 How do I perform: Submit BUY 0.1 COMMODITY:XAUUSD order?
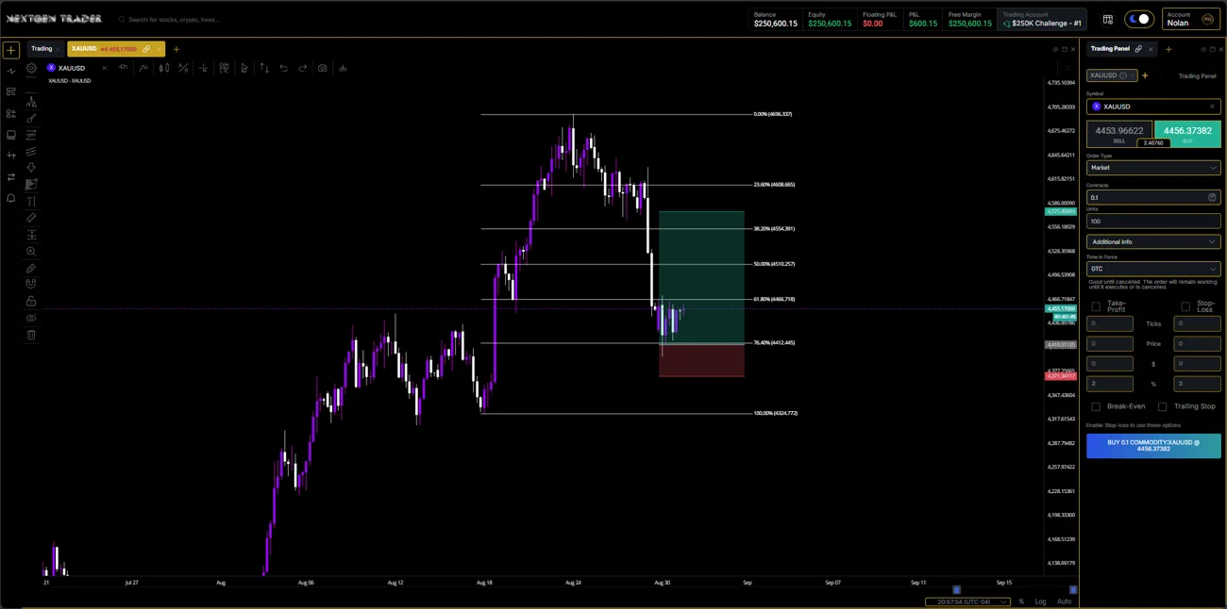(1153, 446)
